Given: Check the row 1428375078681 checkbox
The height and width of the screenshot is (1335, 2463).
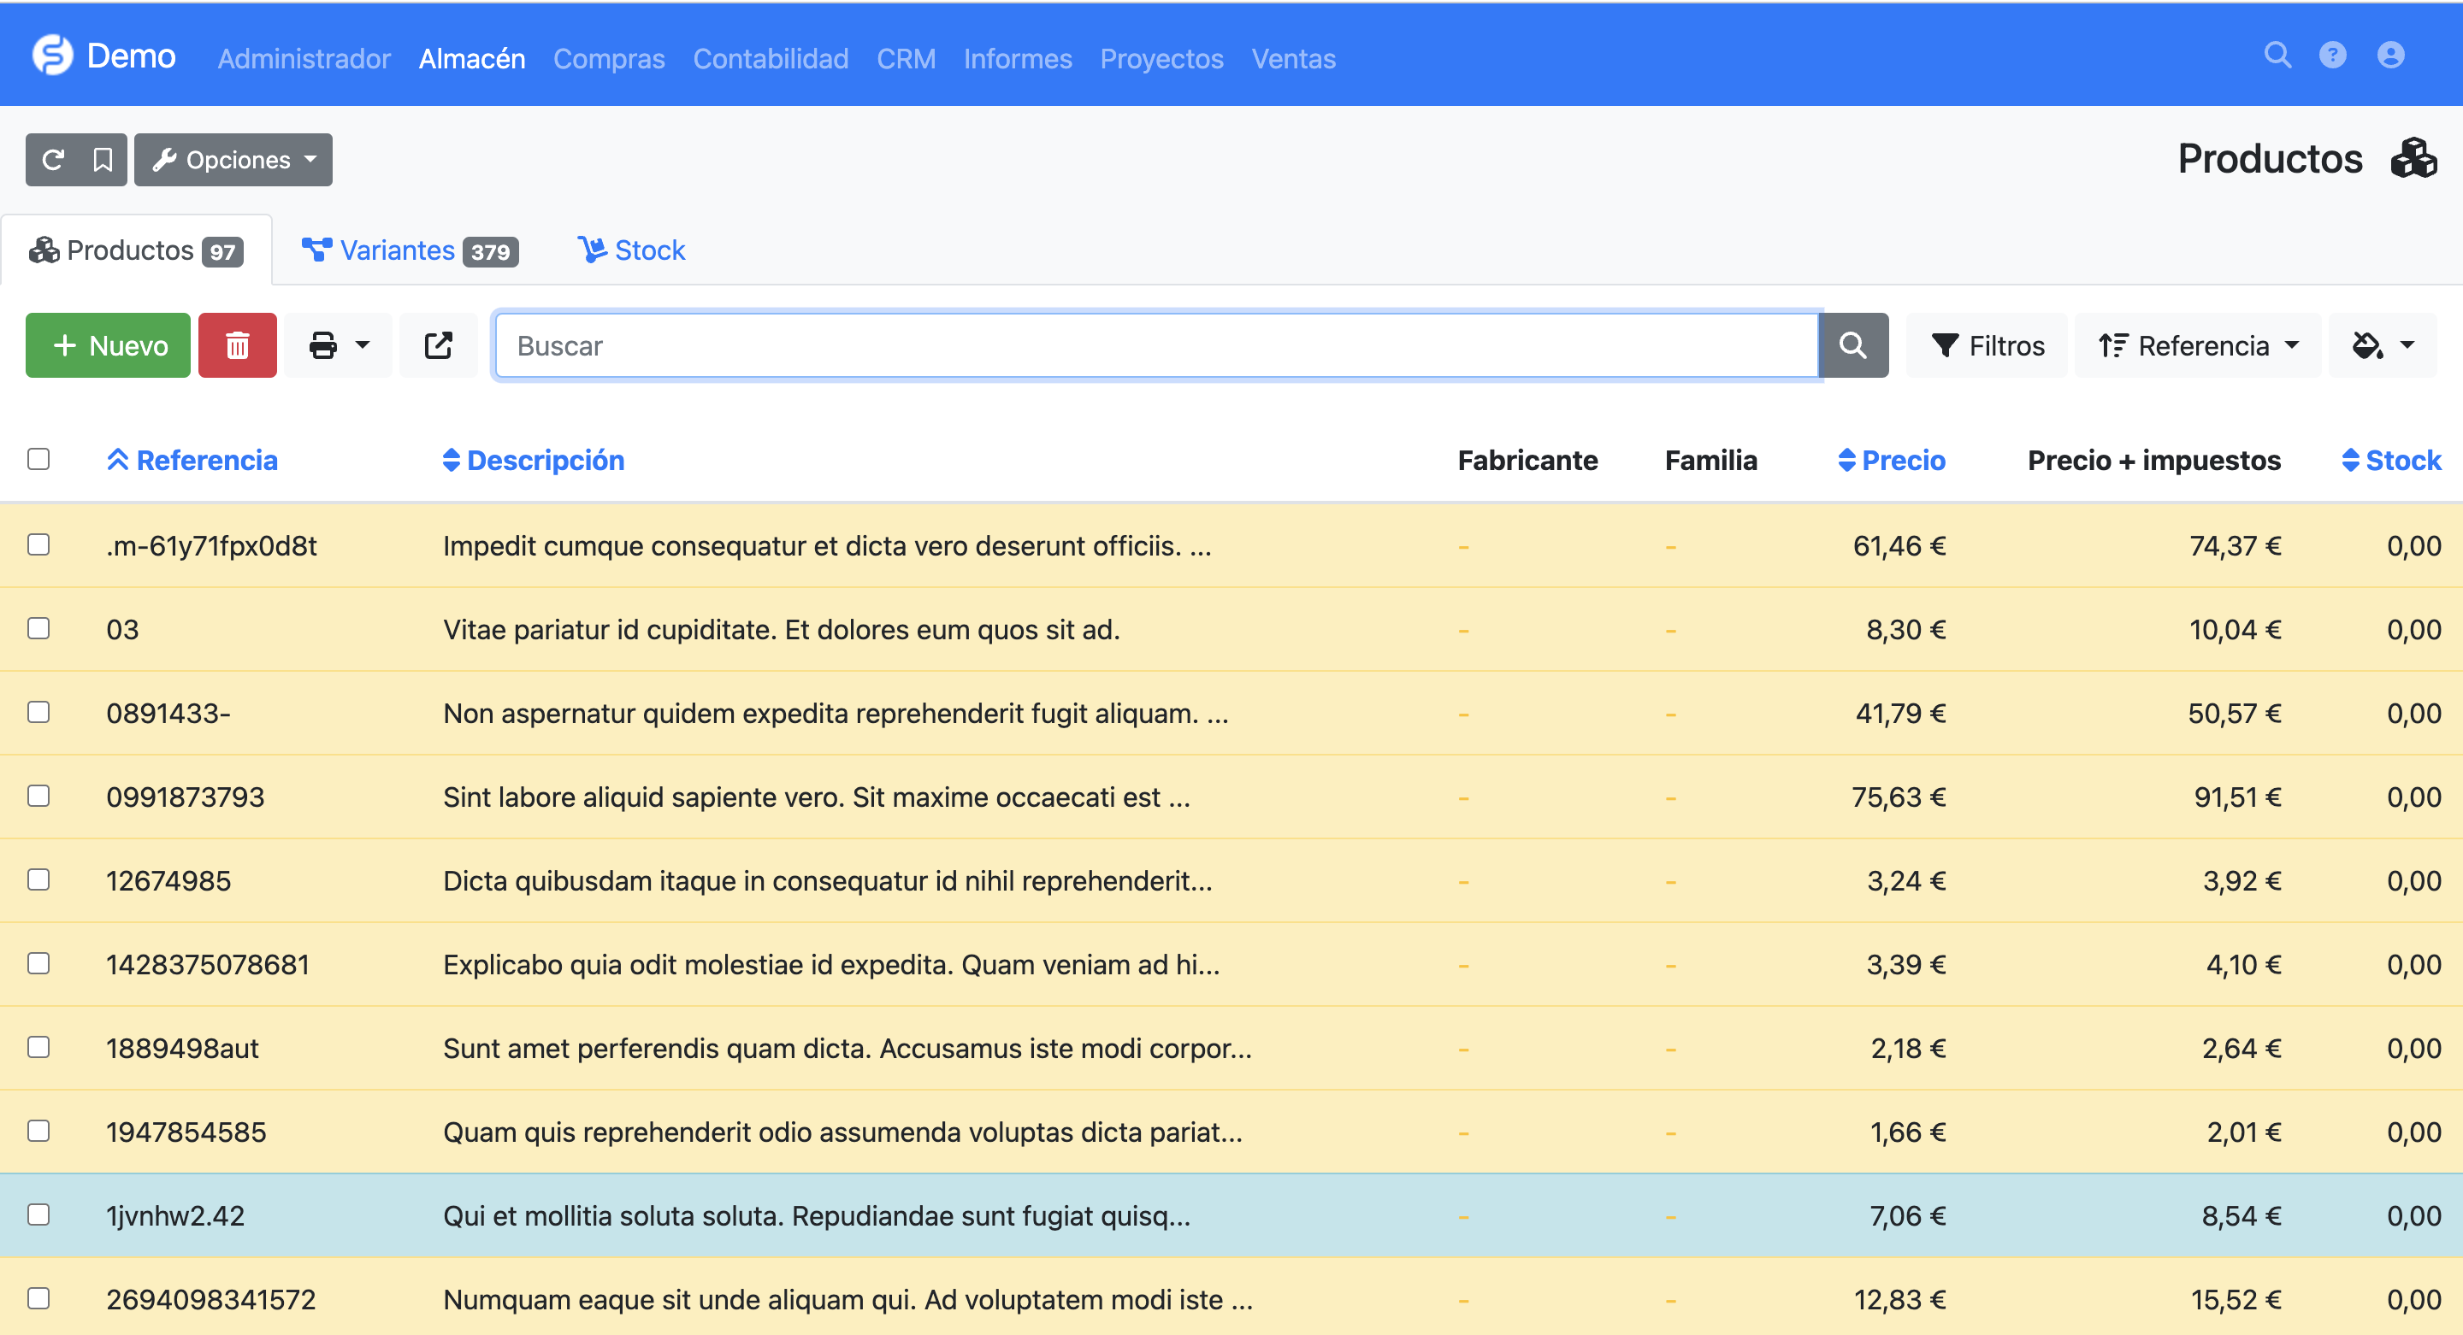Looking at the screenshot, I should [x=38, y=962].
